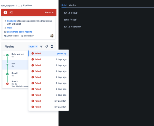Image resolution: width=154 pixels, height=126 pixels.
Task: Open the Runs dropdown
Action: coord(33,47)
